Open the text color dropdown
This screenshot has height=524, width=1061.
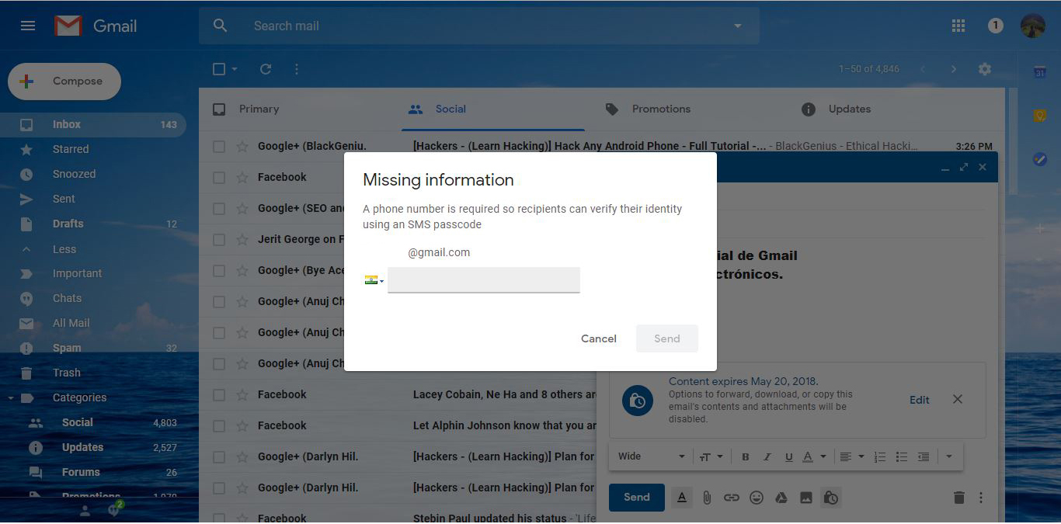[815, 456]
